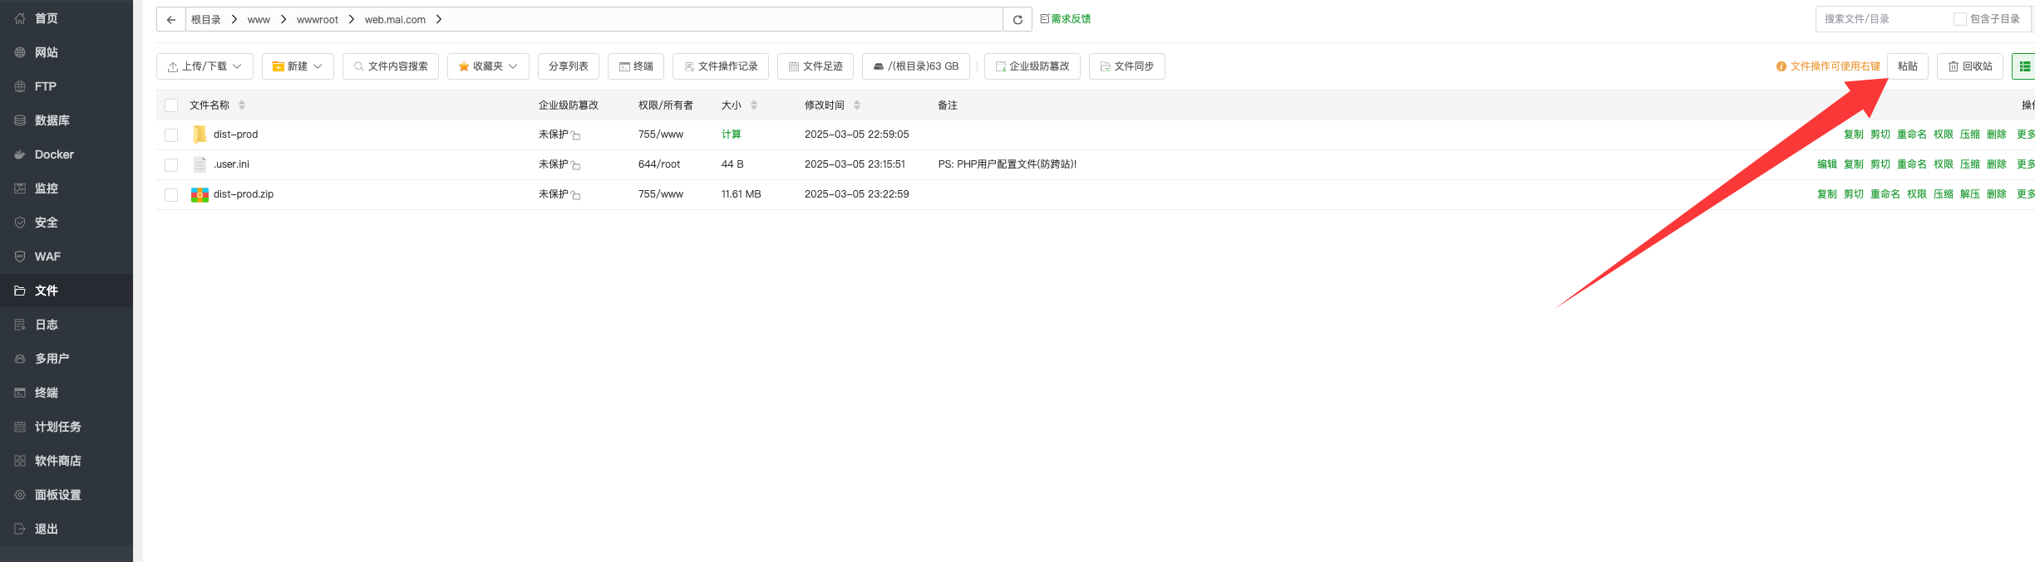
Task: Click the dist-prod.zip archive icon
Action: tap(200, 194)
